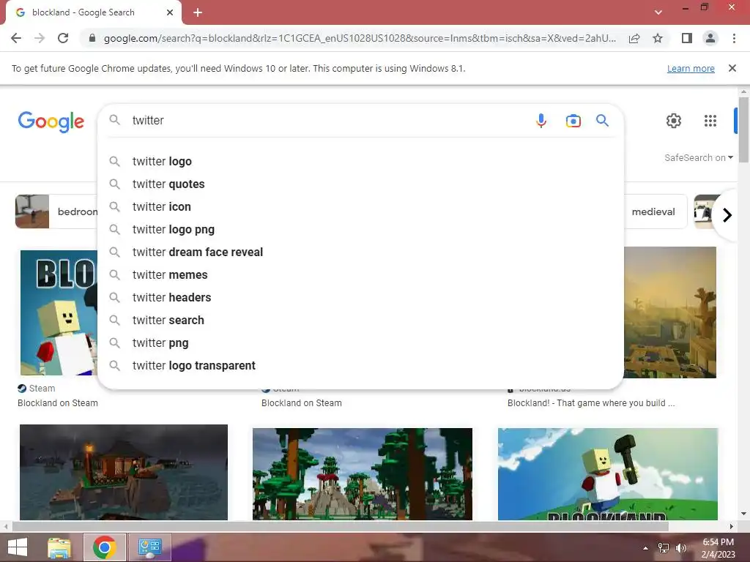This screenshot has width=750, height=562.
Task: Open Chrome three-dot menu
Action: click(734, 38)
